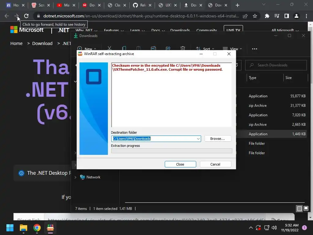Click the Search Downloads box
Viewport: 313px width, 235px height.
click(276, 65)
